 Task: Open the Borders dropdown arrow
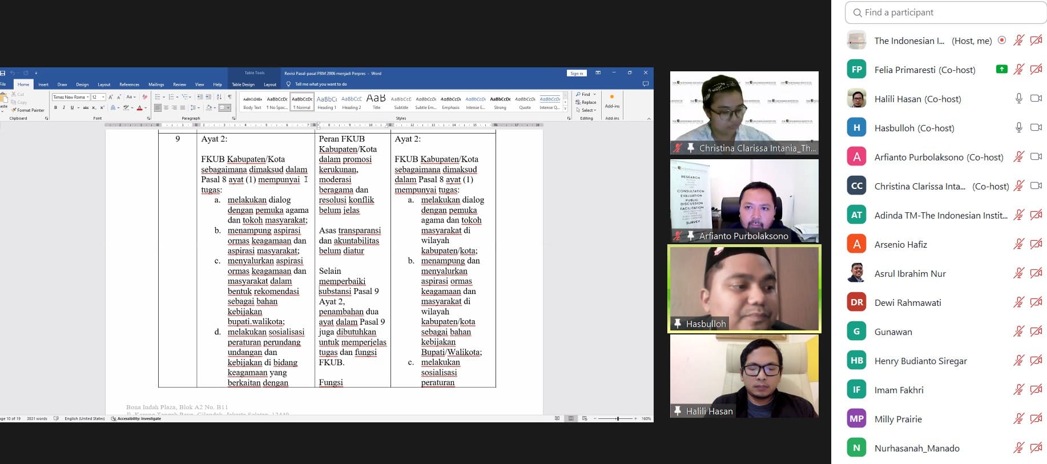[x=229, y=107]
